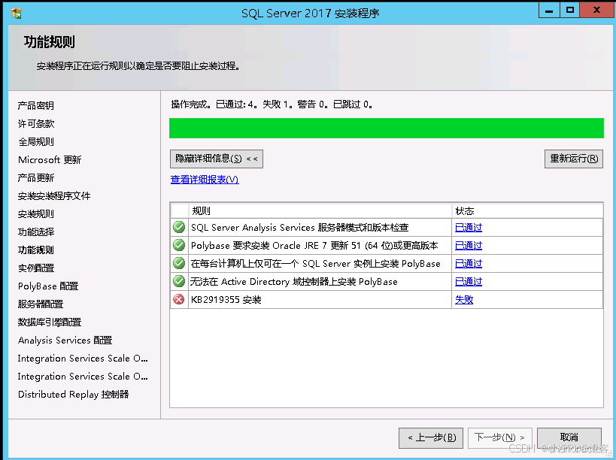616x460 pixels.
Task: Click the 状态 column header
Action: (527, 210)
